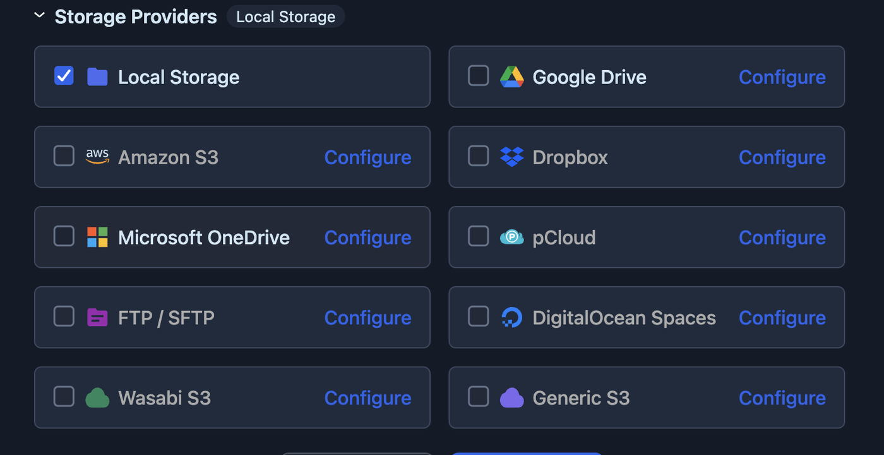Configure the FTP / SFTP provider
Image resolution: width=884 pixels, height=455 pixels.
click(367, 318)
